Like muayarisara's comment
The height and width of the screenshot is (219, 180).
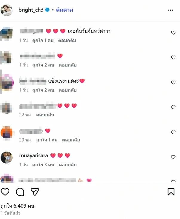tap(173, 157)
